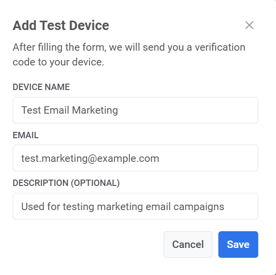Viewport: 276px width, 275px height.
Task: Click the EMAIL field label
Action: (x=26, y=135)
